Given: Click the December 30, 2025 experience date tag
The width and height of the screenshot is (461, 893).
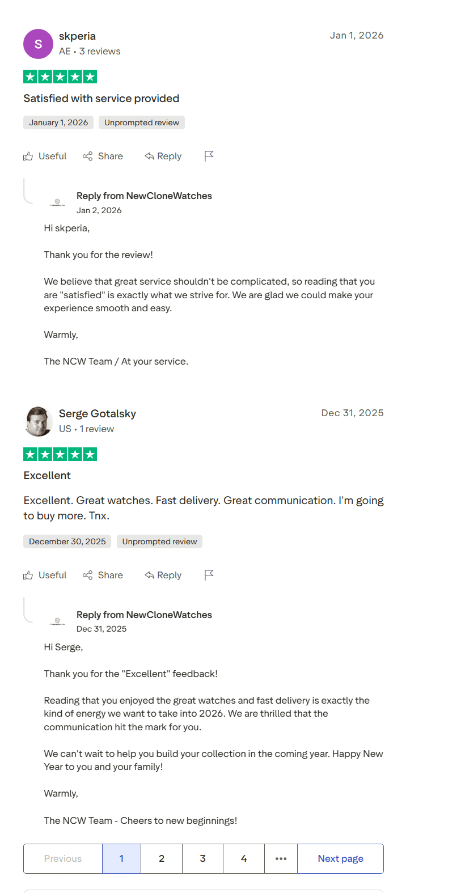Looking at the screenshot, I should point(67,541).
